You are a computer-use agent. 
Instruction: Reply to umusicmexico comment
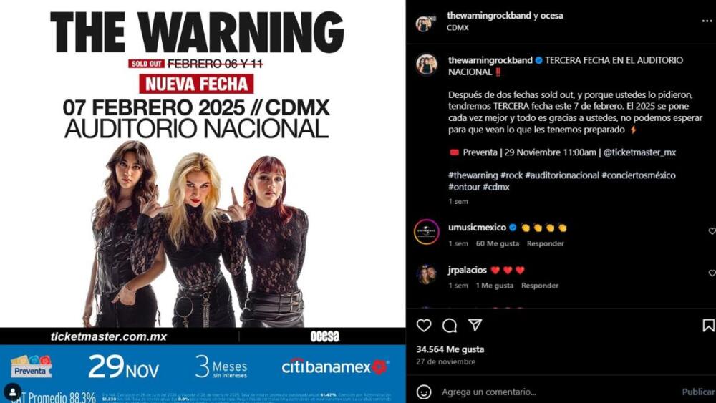pos(545,243)
